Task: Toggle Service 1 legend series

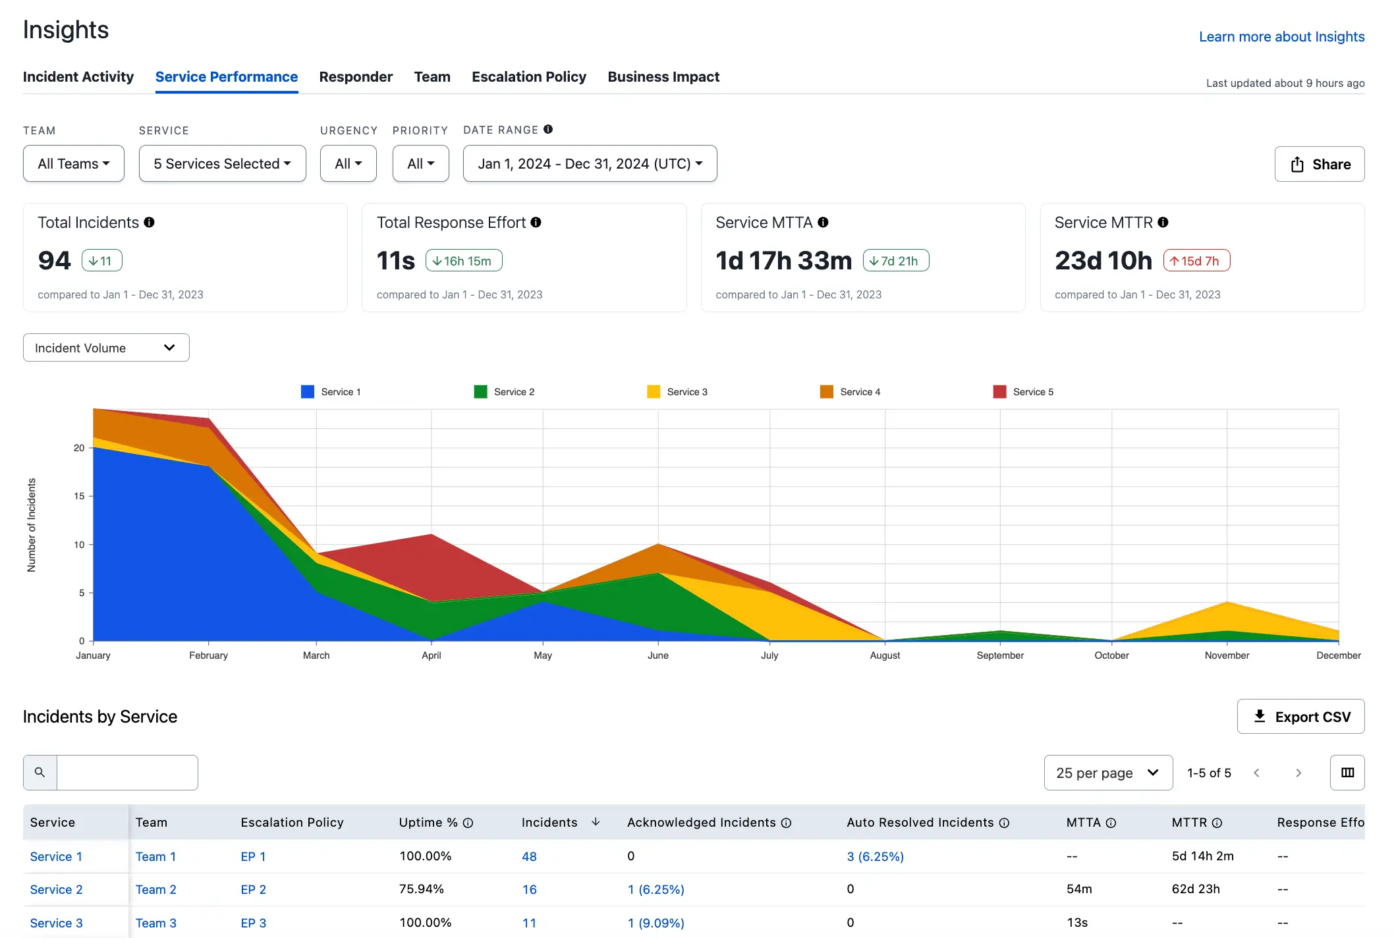Action: (x=331, y=392)
